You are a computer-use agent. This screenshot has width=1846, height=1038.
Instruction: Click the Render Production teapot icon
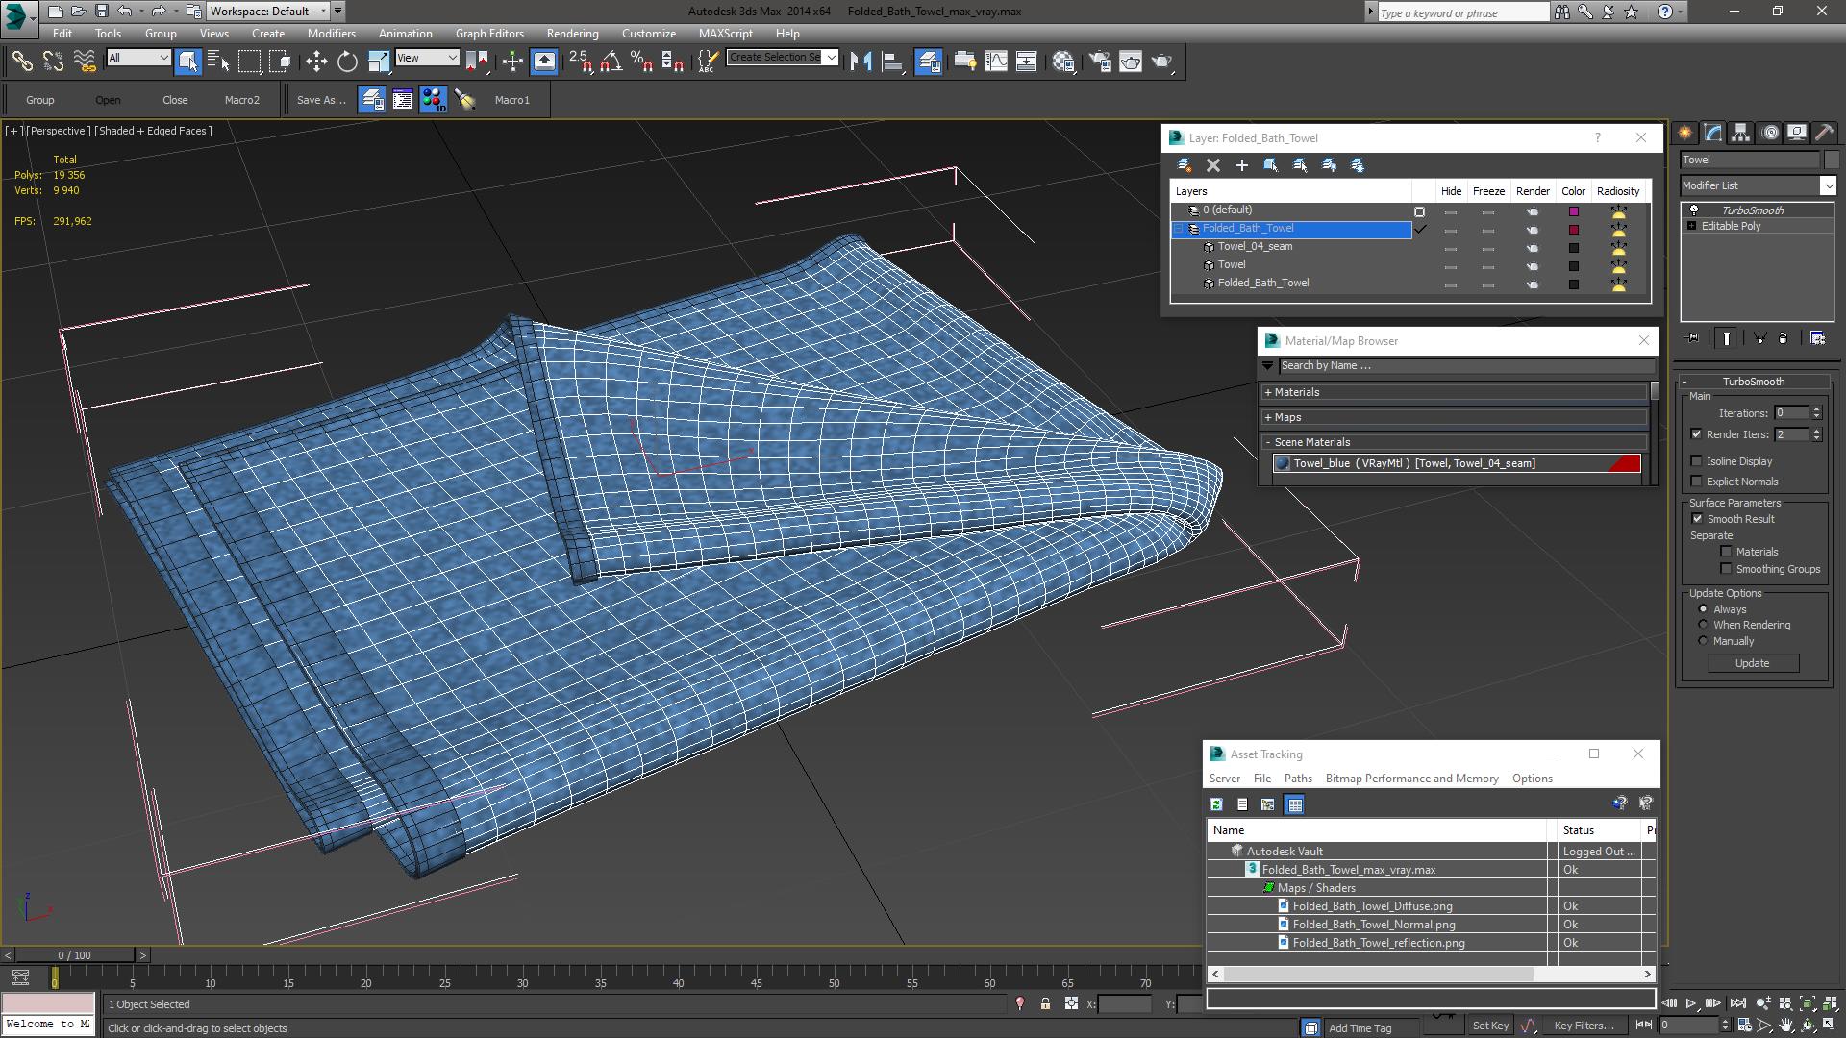pyautogui.click(x=1162, y=62)
